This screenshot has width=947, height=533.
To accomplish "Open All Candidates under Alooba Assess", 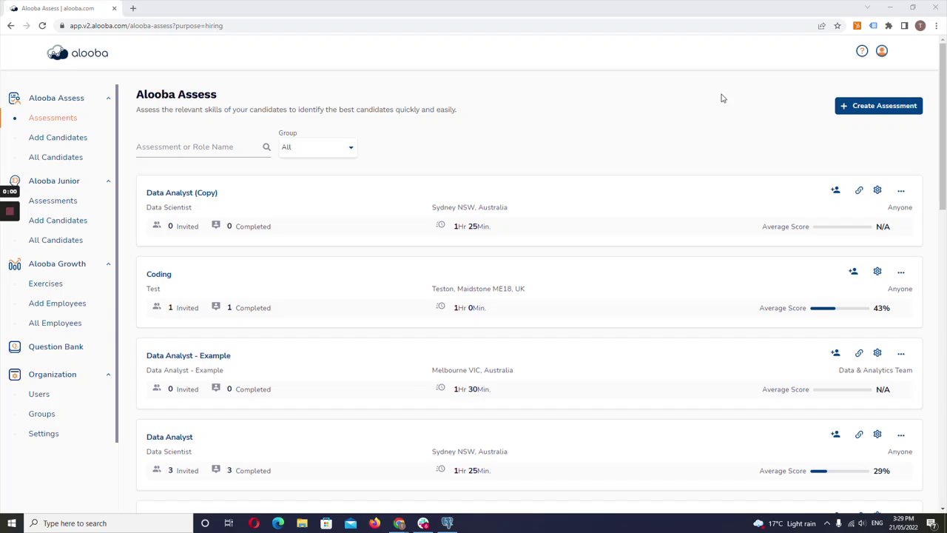I will pos(55,157).
